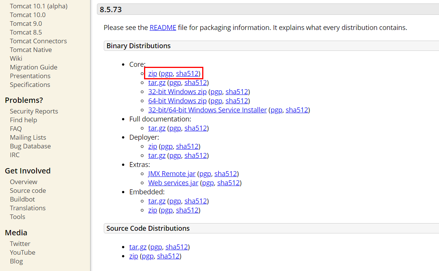Open the pgp signature for Core zip

tap(166, 73)
